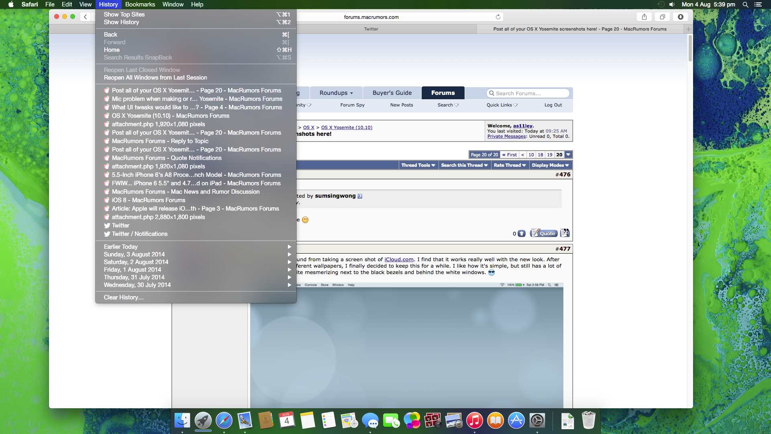Choose Back in History menu
Viewport: 771px width, 434px height.
coord(196,35)
